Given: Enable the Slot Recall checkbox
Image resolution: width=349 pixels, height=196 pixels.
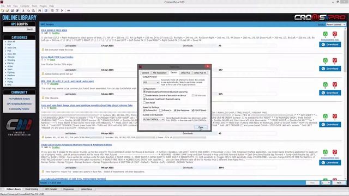Looking at the screenshot, I should pos(144,103).
